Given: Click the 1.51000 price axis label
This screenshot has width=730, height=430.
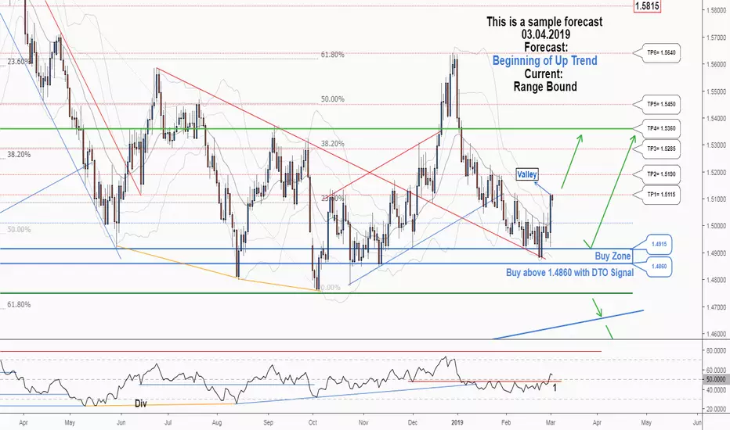Looking at the screenshot, I should 716,199.
